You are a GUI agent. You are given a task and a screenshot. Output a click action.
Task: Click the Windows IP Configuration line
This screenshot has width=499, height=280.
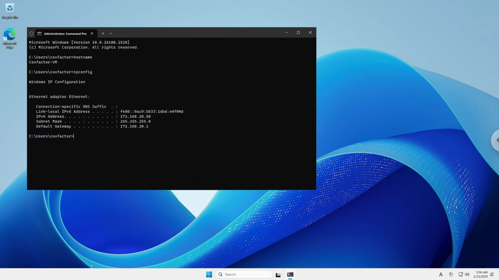tap(57, 82)
